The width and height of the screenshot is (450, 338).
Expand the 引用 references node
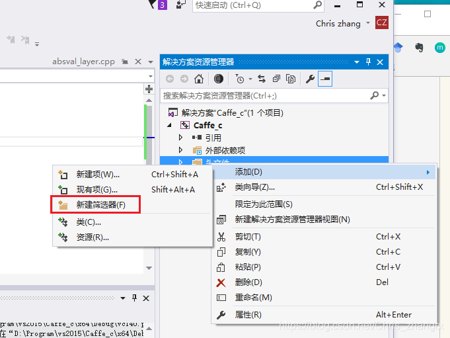[180, 138]
